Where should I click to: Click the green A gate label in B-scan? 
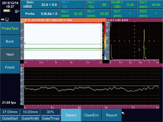[x=25, y=43]
